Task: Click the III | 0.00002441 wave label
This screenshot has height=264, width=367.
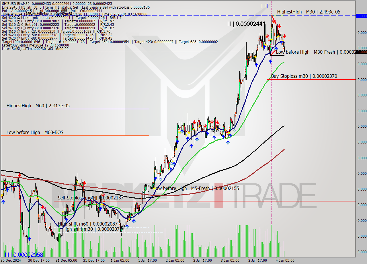Action: [246, 24]
